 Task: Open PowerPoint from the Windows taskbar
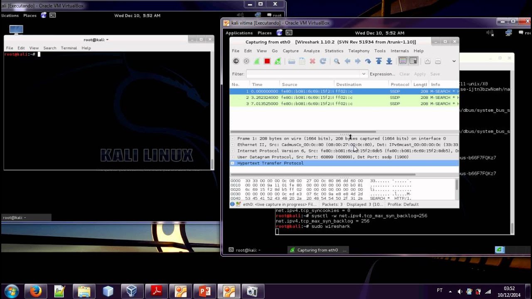coord(204,292)
